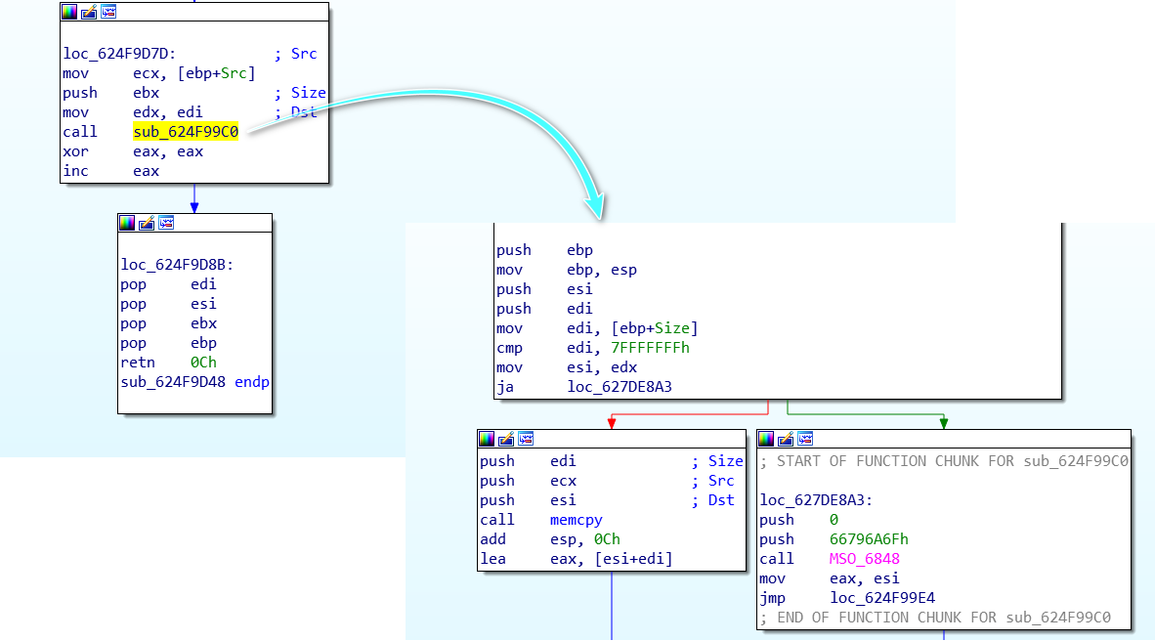Click 'END OF FUNCTION CHUNK' comment line

point(935,618)
